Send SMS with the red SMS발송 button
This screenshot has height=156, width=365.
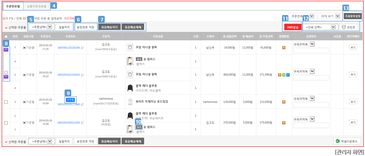pyautogui.click(x=293, y=27)
